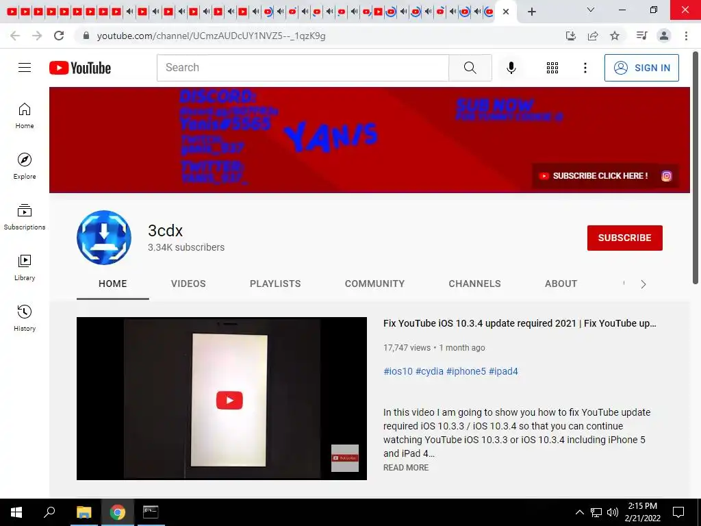This screenshot has height=526, width=701.
Task: Share this page via share icon
Action: click(x=593, y=36)
